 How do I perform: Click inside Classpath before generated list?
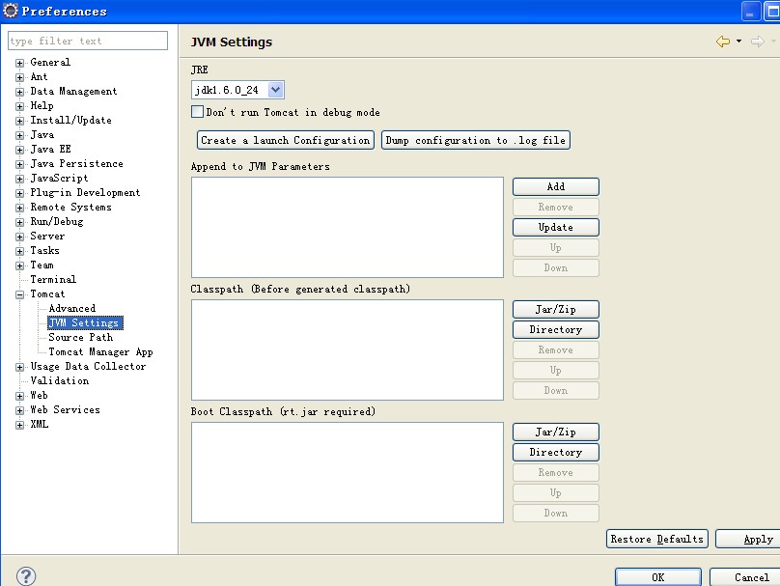coord(348,349)
